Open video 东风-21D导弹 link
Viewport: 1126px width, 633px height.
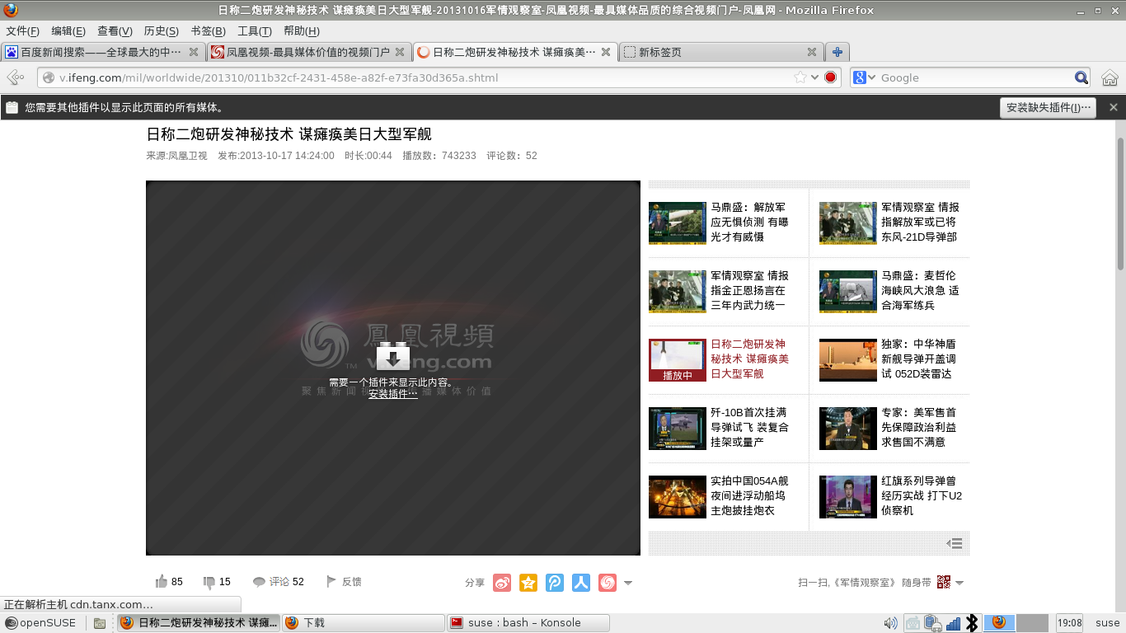(920, 222)
